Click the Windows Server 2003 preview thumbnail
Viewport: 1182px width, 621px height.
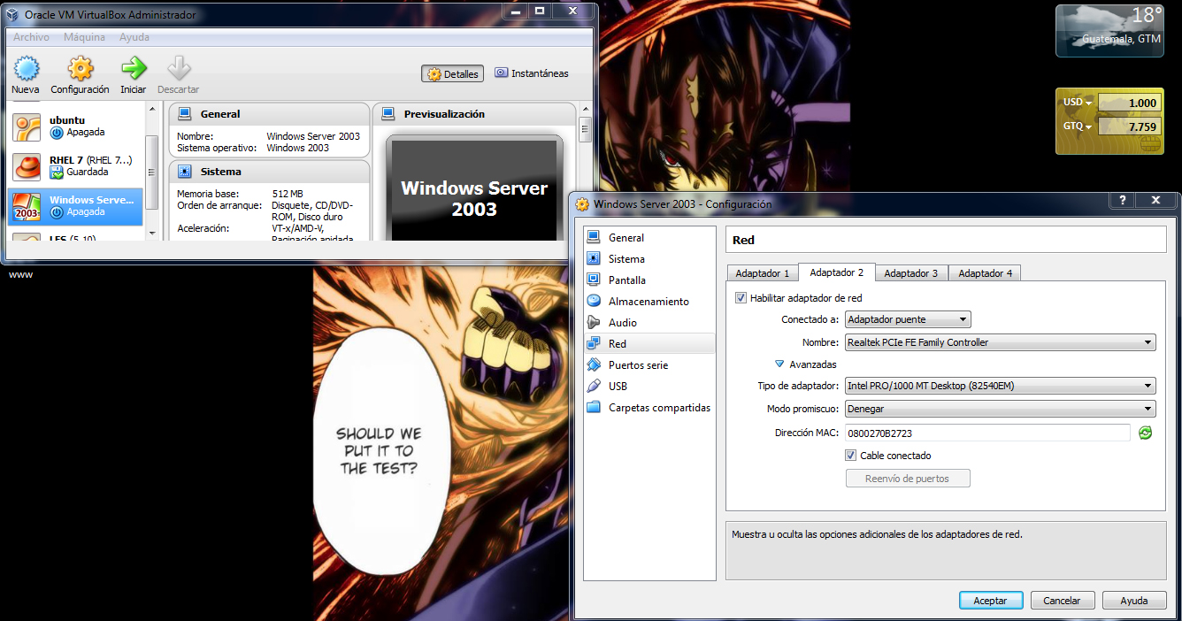[474, 189]
